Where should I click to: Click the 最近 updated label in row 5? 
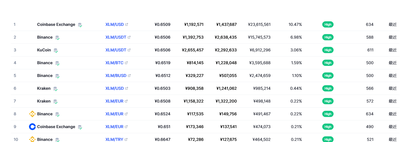pyautogui.click(x=393, y=76)
